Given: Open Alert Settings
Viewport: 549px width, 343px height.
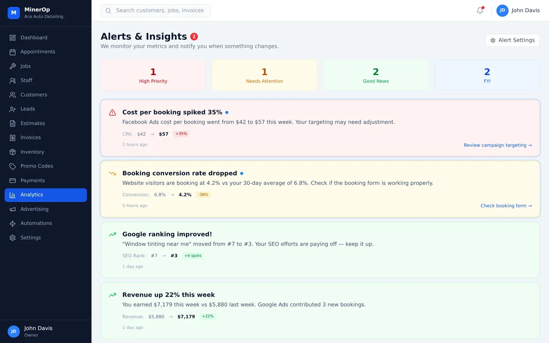Looking at the screenshot, I should [x=512, y=40].
